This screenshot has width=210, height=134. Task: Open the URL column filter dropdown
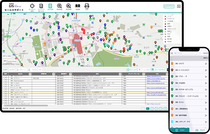click(167, 74)
